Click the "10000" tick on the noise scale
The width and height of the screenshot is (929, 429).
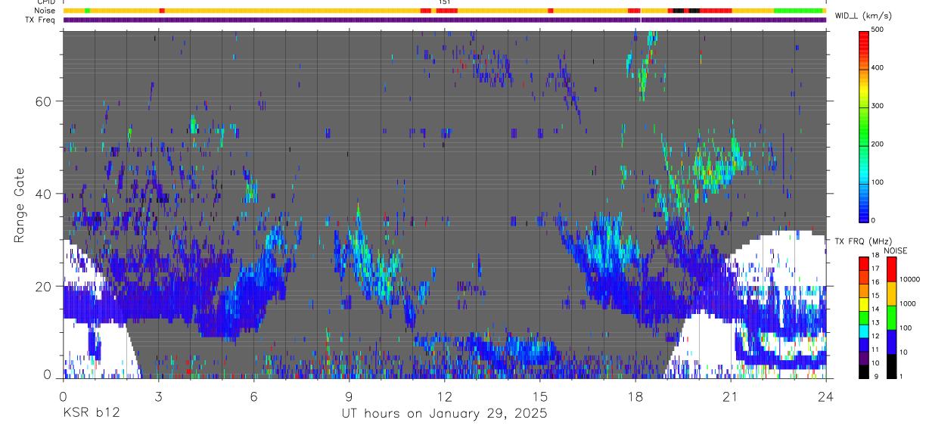click(x=911, y=279)
